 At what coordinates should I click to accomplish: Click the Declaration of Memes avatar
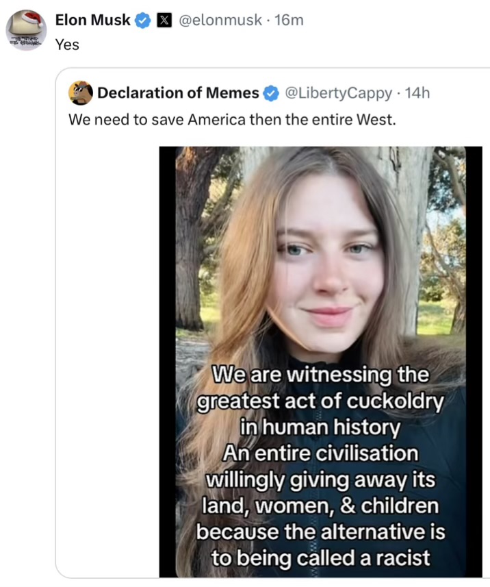tap(81, 92)
